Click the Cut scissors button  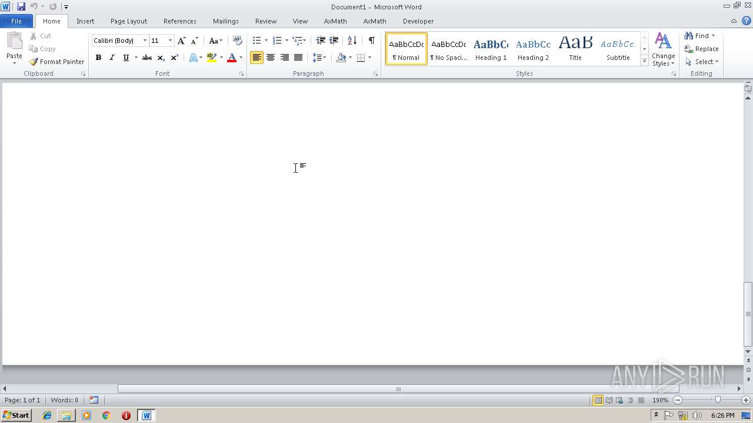(41, 36)
